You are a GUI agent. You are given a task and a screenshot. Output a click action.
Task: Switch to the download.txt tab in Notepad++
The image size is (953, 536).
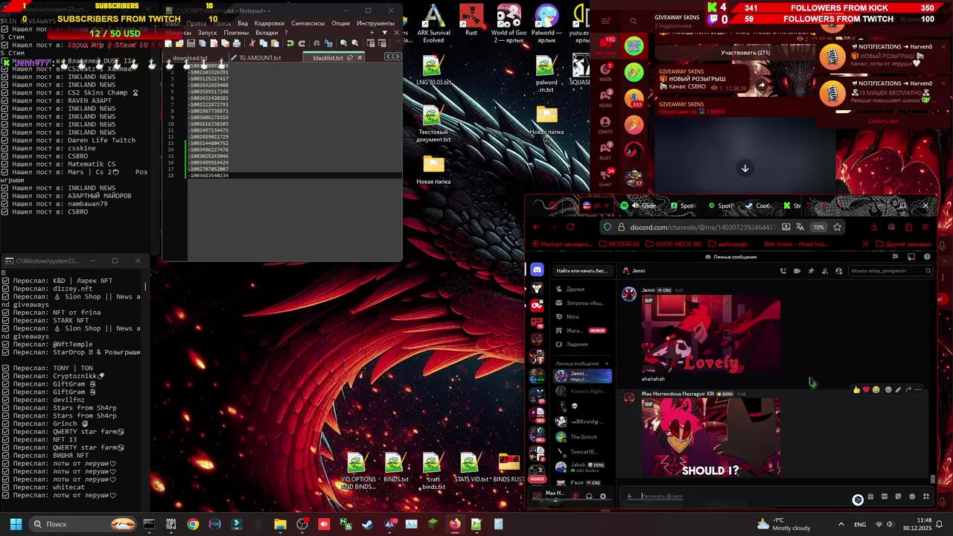coord(191,57)
